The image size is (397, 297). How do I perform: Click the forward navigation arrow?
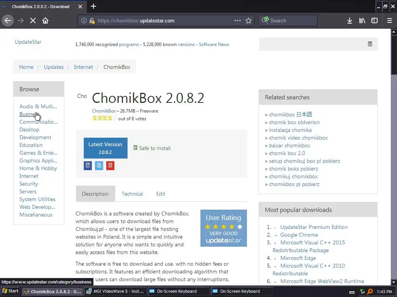(x=21, y=20)
